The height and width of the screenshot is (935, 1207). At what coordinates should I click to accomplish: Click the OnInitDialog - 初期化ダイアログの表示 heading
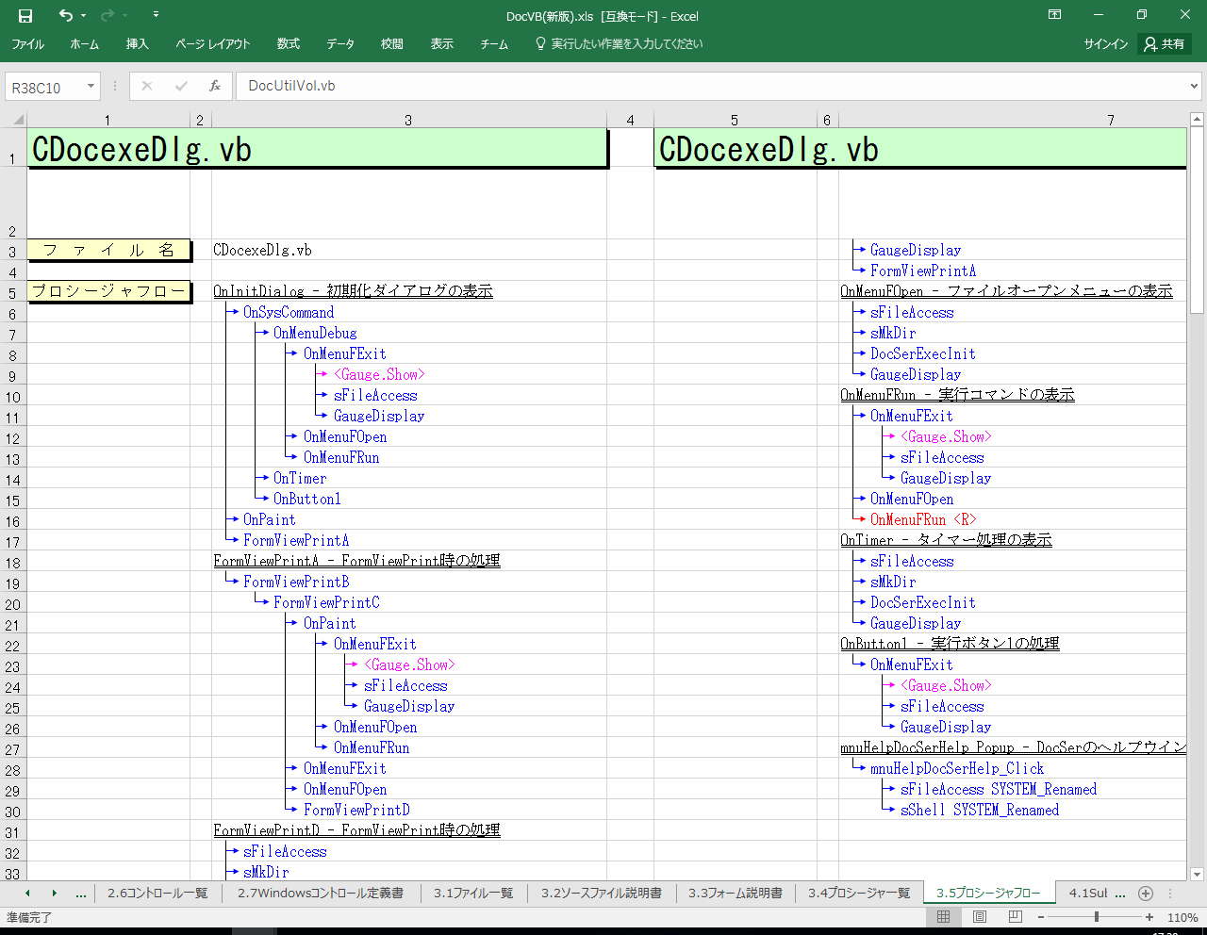point(353,291)
